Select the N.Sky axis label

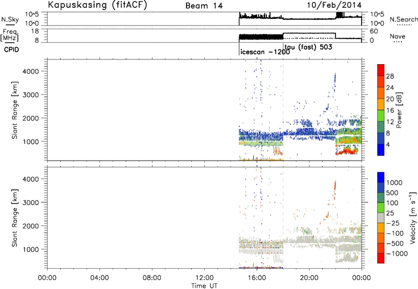(10, 19)
